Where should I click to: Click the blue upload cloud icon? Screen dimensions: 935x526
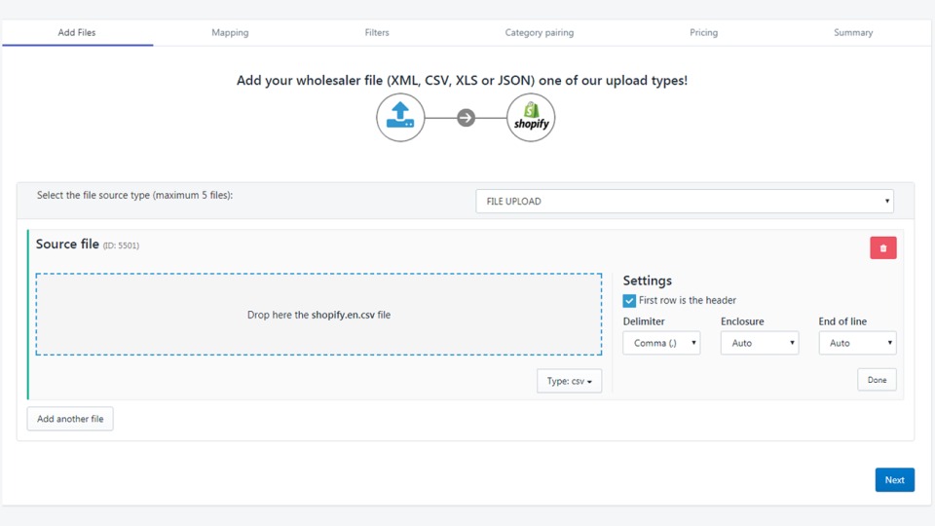pos(400,118)
